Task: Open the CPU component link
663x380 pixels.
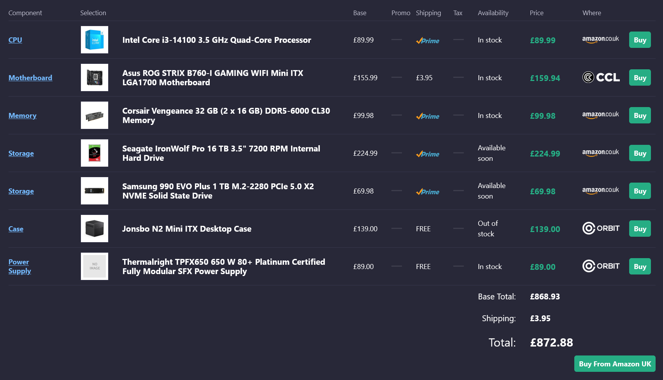Action: tap(15, 40)
